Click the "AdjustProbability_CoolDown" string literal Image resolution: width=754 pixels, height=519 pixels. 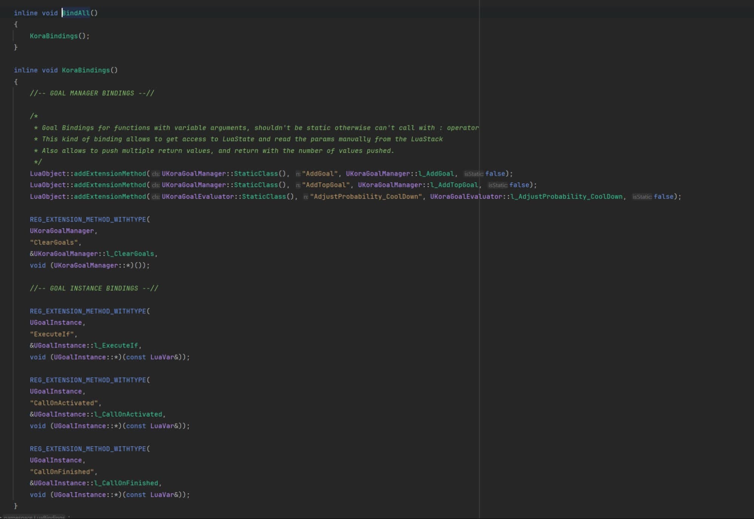point(366,197)
